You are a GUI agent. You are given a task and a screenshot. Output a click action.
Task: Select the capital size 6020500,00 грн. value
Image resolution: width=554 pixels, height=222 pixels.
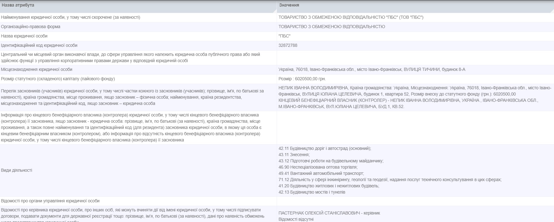[x=302, y=79]
